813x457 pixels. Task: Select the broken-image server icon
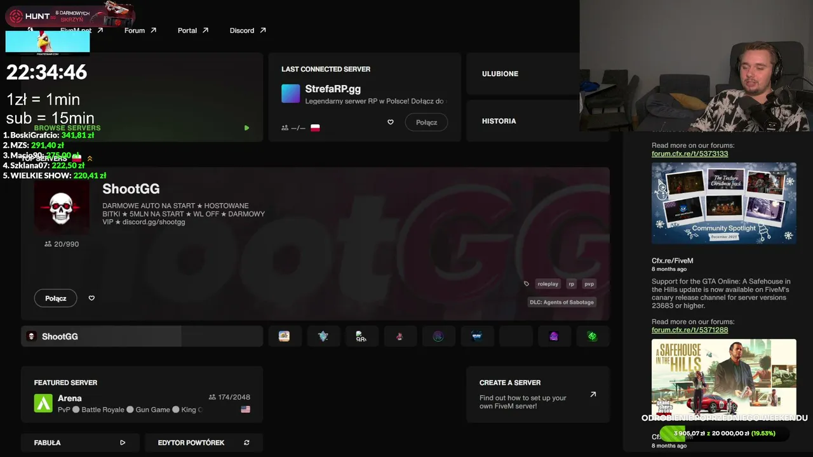coord(361,336)
